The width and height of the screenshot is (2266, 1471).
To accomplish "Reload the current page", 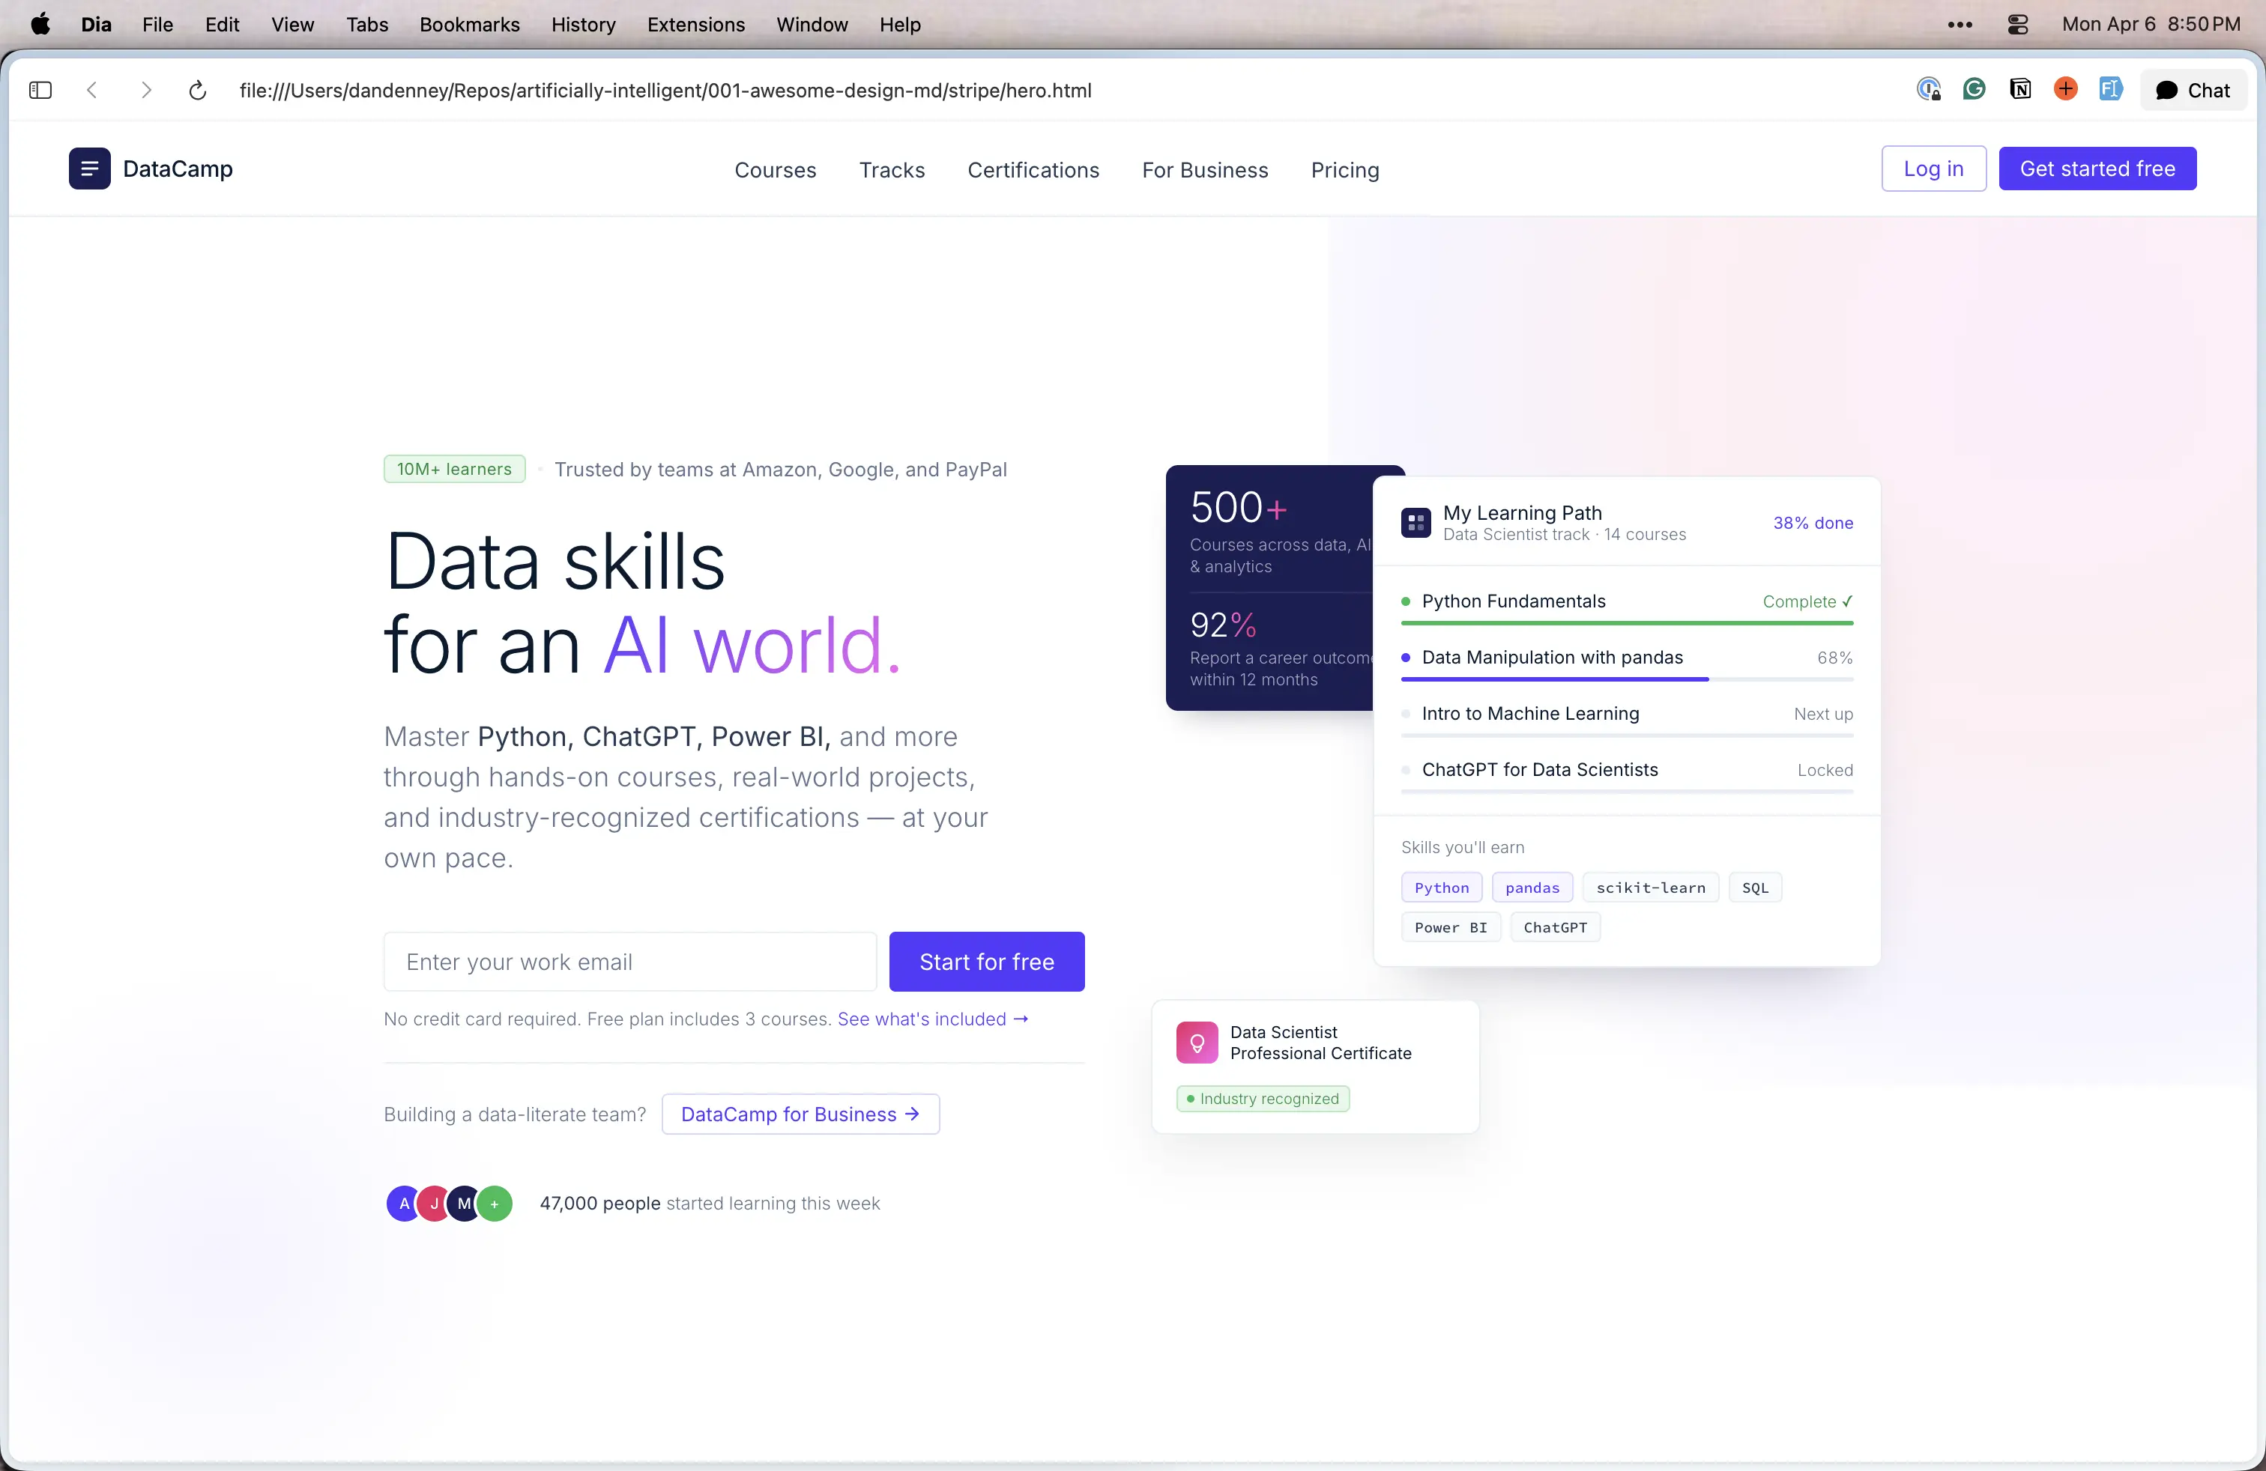I will [x=197, y=89].
